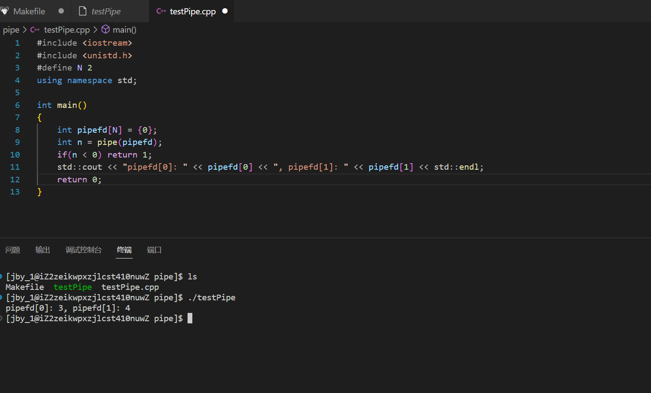Viewport: 651px width, 393px height.
Task: Click testPipe.cpp in terminal ls output
Action: [130, 287]
